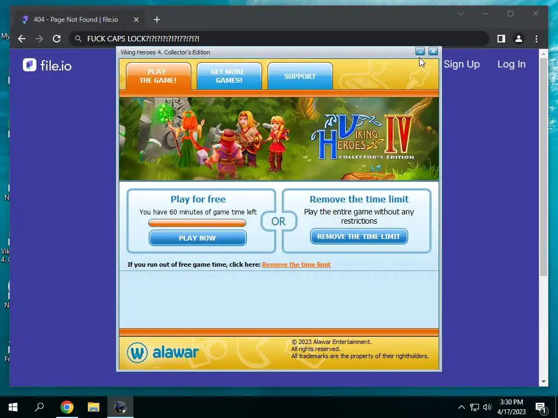Click the Viking Heroes IV banner image
The image size is (558, 418).
coord(279,139)
